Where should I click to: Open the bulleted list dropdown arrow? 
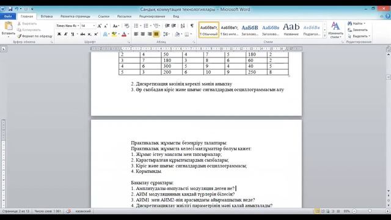tap(141, 26)
